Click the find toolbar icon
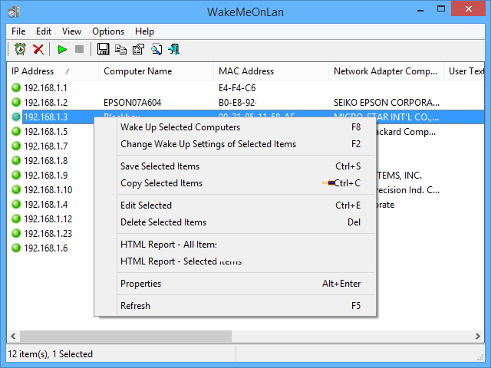Image resolution: width=491 pixels, height=368 pixels. 157,50
